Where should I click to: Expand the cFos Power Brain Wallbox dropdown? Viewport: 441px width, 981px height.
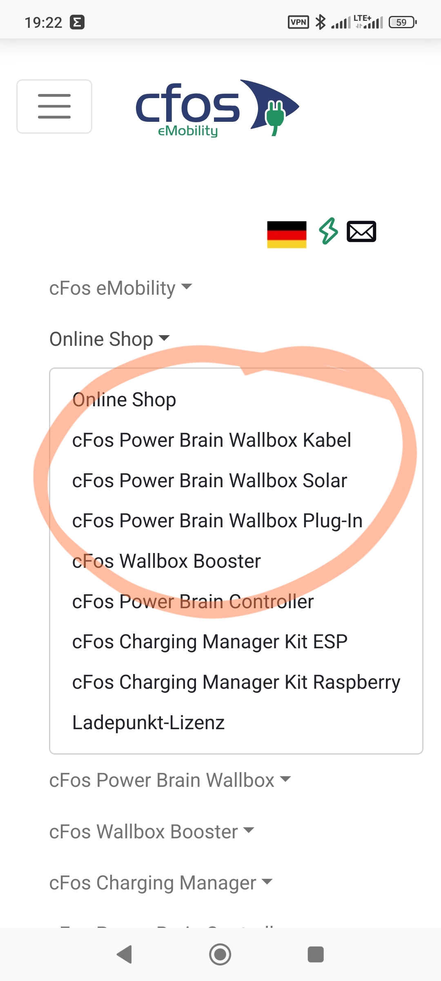click(x=170, y=780)
